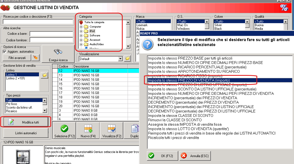Choose Imposta lo stesso PREZZO DI VENDITA
This screenshot has width=294, height=164.
pos(220,80)
